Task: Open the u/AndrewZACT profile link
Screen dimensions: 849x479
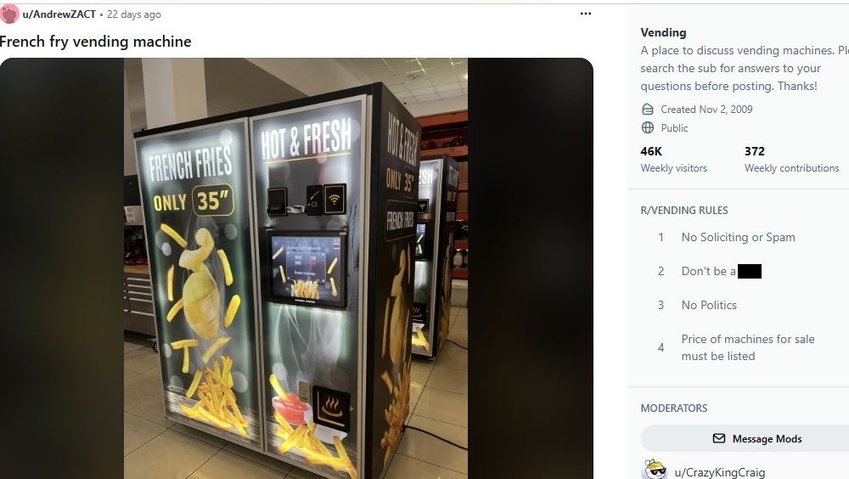Action: click(59, 14)
